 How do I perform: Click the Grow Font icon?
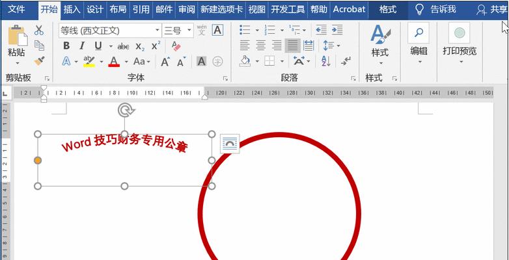pyautogui.click(x=165, y=61)
